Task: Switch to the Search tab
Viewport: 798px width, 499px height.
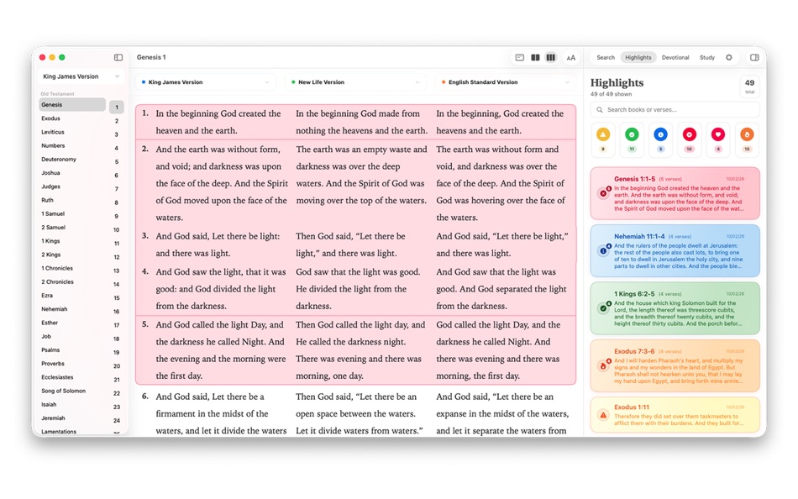Action: (606, 57)
